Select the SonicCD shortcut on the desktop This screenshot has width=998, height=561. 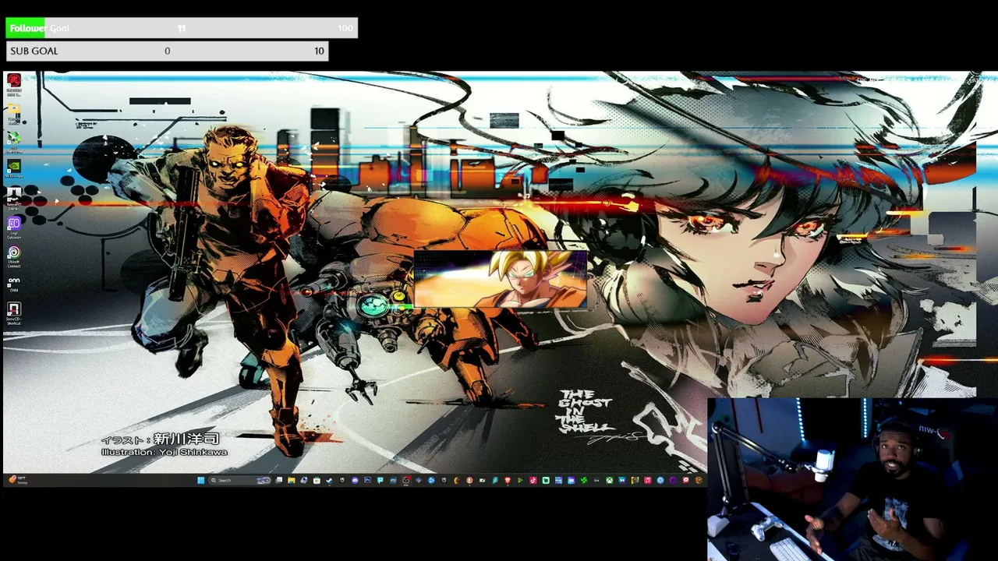(14, 313)
